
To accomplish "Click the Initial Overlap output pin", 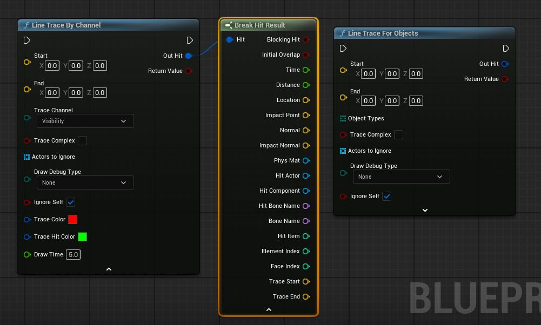I will (x=306, y=55).
